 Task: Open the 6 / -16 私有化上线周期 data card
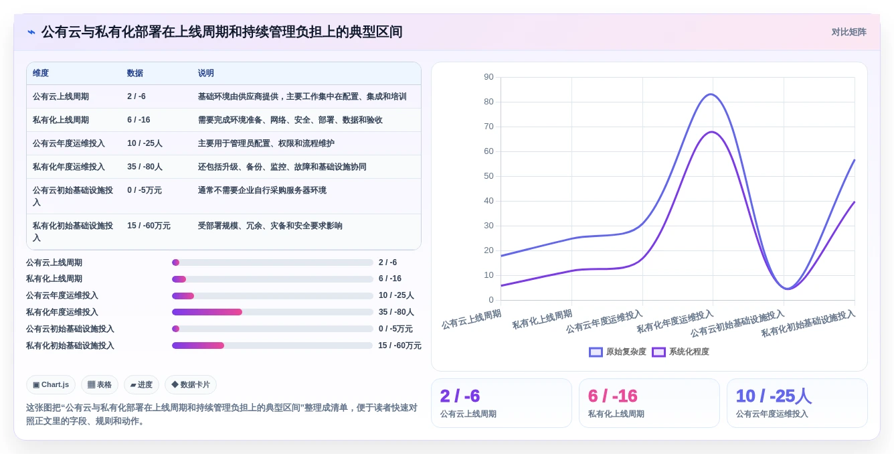(x=649, y=403)
